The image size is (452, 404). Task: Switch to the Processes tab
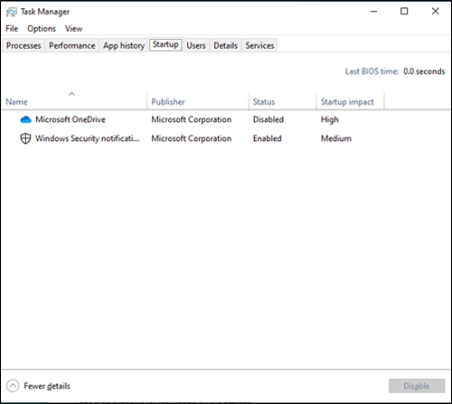coord(24,45)
